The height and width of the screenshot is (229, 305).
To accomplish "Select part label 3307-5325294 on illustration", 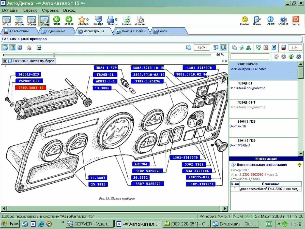I will (x=147, y=81).
